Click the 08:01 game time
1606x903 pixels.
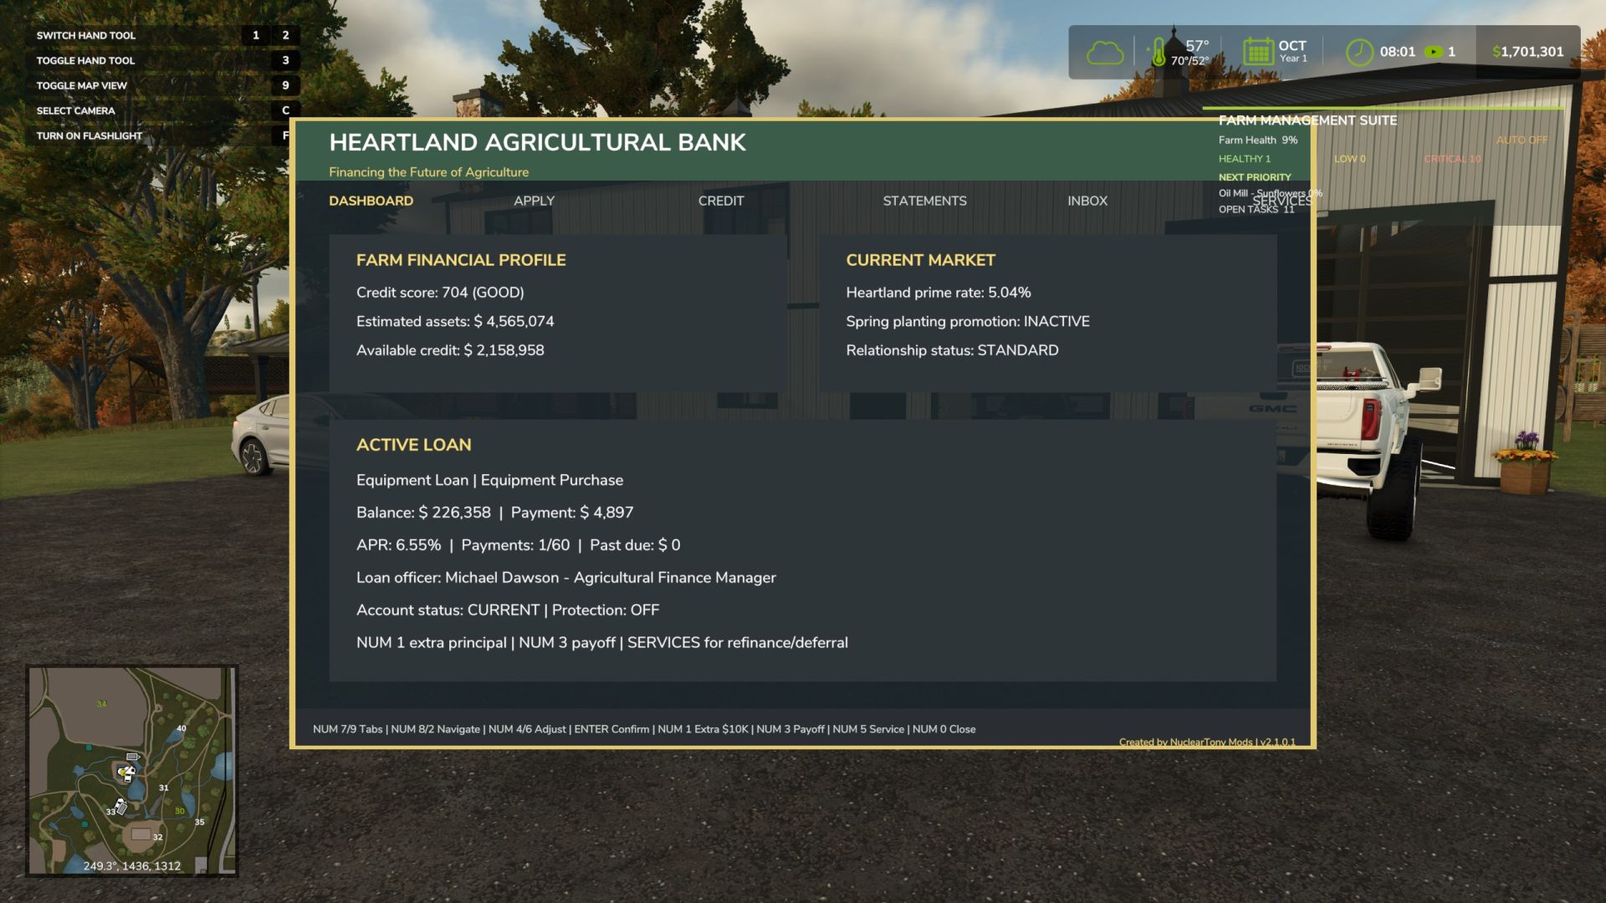(x=1398, y=52)
